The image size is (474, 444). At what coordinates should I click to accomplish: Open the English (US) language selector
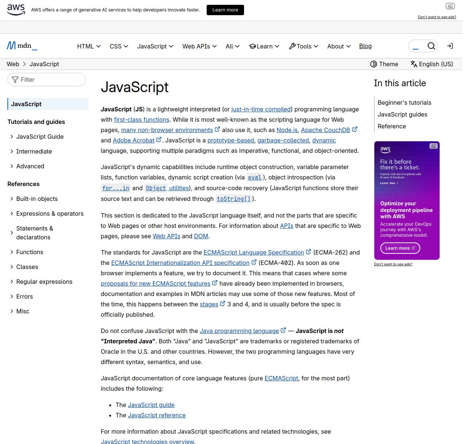(431, 64)
